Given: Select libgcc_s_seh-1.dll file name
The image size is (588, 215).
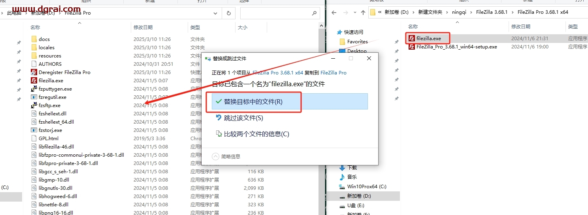Looking at the screenshot, I should tap(58, 171).
